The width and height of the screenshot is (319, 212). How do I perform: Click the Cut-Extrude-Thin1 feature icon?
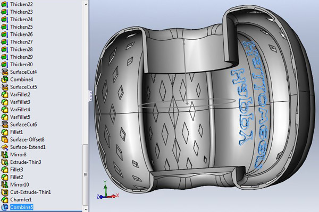coord(4,192)
